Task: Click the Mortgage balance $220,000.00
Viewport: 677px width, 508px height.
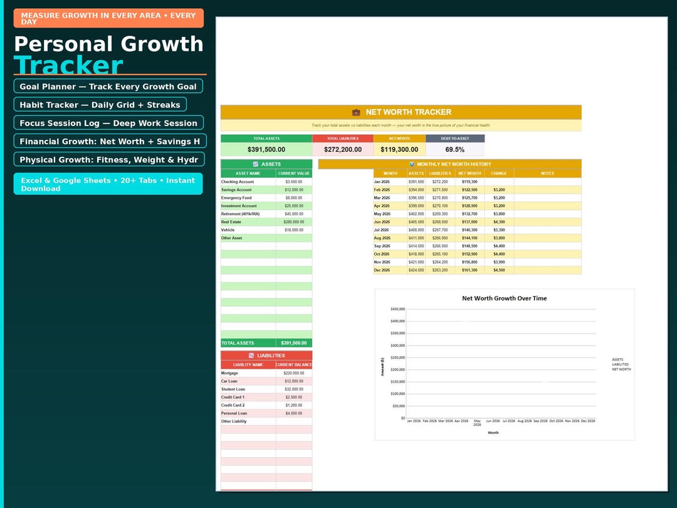Action: tap(293, 373)
